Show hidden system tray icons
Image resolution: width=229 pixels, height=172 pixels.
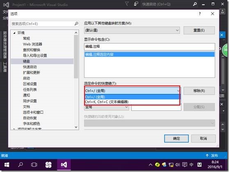click(x=151, y=165)
